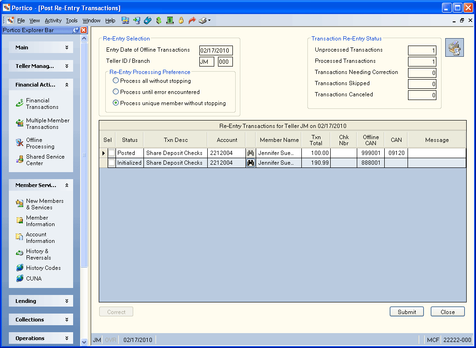
Task: Click the Branch field containing 000
Action: 225,61
